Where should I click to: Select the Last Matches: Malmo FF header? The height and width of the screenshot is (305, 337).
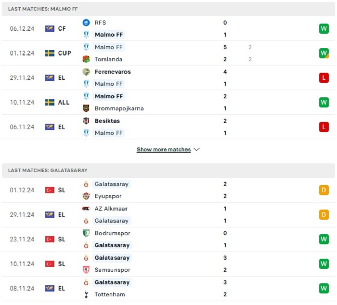pyautogui.click(x=168, y=9)
